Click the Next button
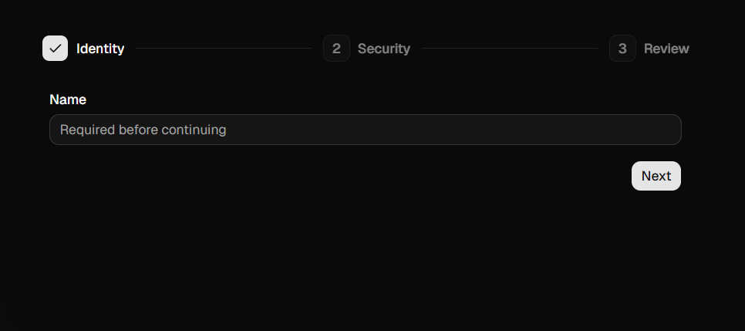 656,176
